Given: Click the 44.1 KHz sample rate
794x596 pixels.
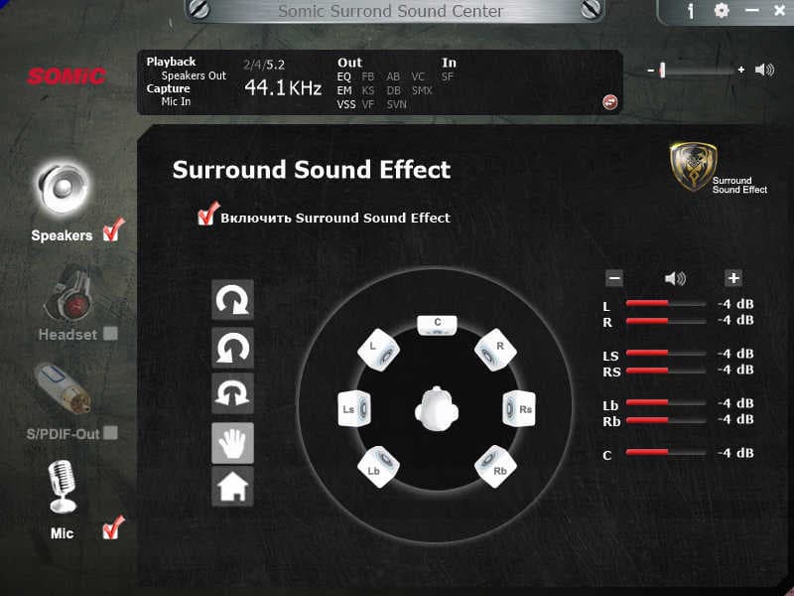Looking at the screenshot, I should 283,88.
